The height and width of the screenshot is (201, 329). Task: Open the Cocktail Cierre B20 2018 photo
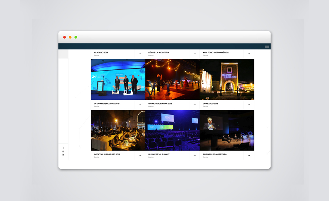pyautogui.click(x=118, y=130)
